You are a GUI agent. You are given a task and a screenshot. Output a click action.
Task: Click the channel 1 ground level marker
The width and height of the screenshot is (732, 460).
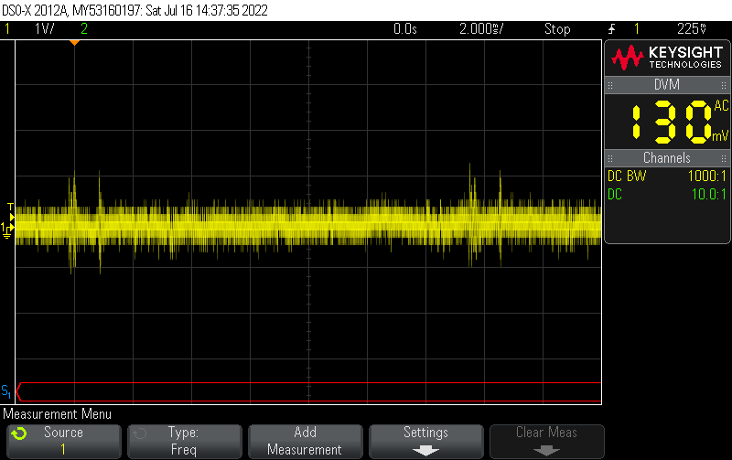pos(7,230)
